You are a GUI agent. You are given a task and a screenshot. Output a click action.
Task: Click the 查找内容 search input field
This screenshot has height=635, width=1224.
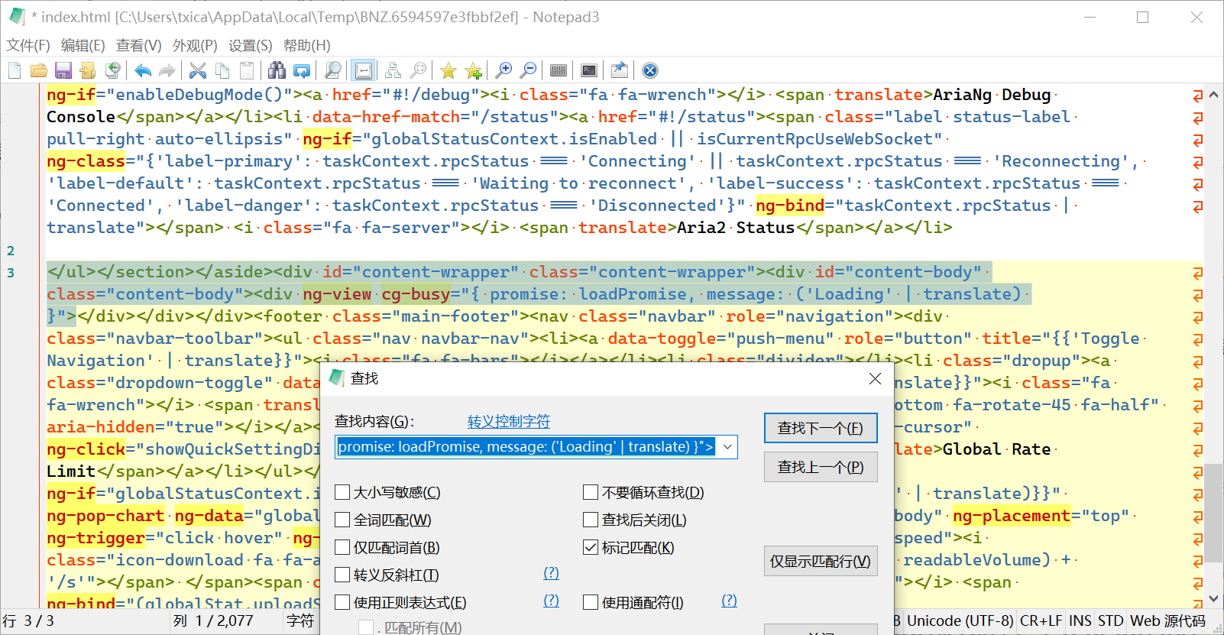click(526, 447)
